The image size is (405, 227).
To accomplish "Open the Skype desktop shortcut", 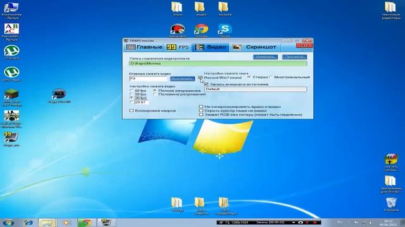I will click(x=225, y=30).
